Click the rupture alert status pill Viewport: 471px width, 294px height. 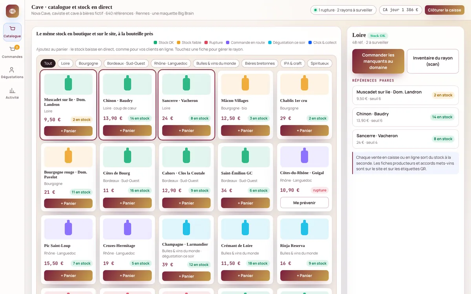pyautogui.click(x=343, y=10)
